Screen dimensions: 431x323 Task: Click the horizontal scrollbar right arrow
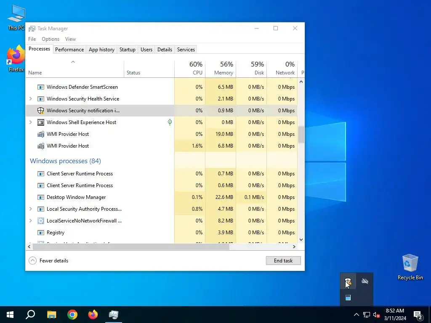tap(294, 246)
